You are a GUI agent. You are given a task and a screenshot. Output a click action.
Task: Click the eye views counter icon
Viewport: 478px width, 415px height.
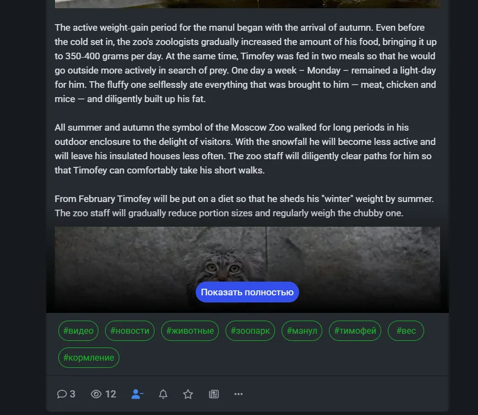pyautogui.click(x=96, y=394)
